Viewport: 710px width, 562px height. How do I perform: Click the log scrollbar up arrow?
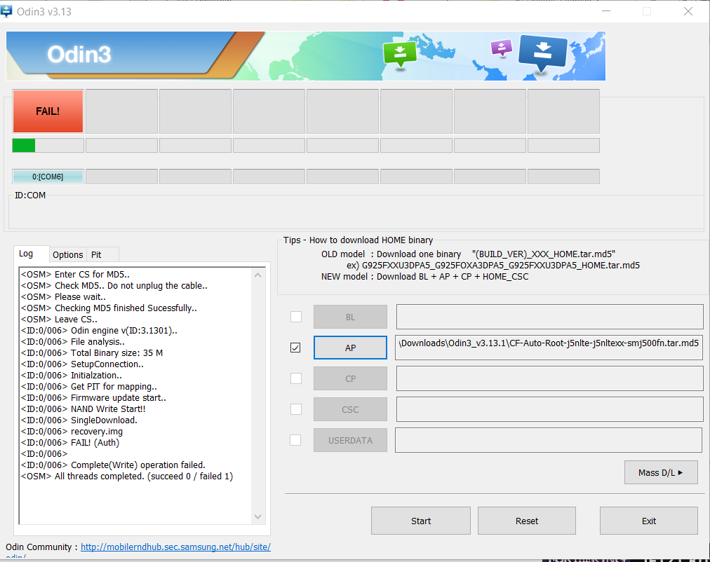(257, 275)
